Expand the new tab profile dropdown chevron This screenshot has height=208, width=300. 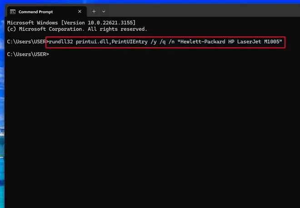click(104, 11)
